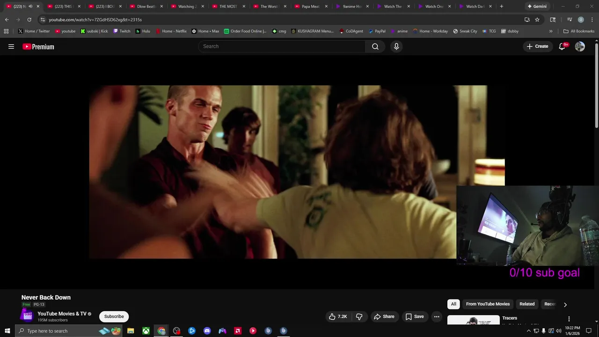Open the All Bookmarks folder
This screenshot has height=337, width=599.
(579, 31)
